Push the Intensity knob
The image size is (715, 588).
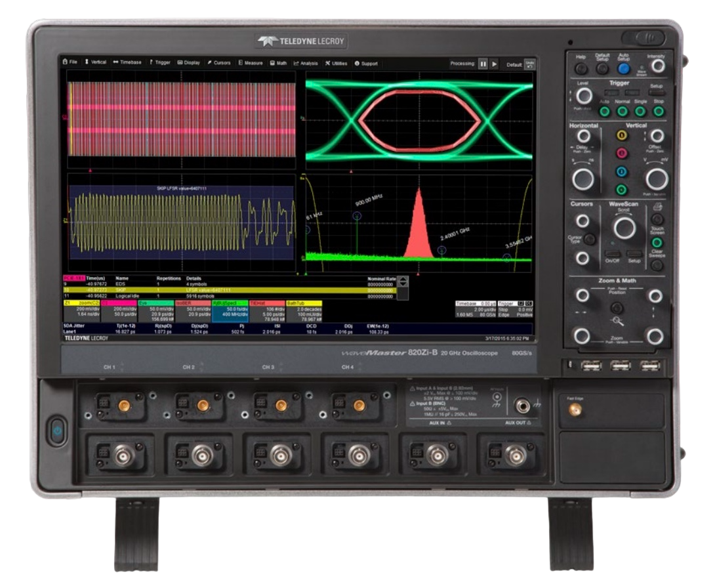[657, 66]
